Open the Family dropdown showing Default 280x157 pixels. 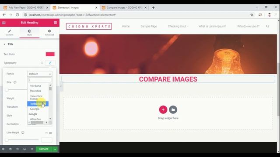point(40,74)
